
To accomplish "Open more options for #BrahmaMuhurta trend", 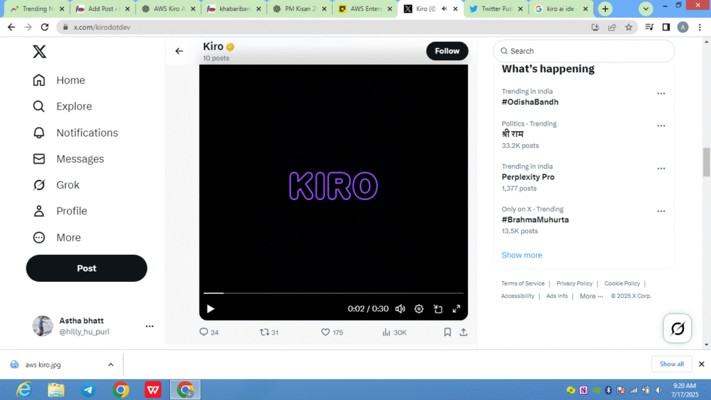I will tap(661, 211).
